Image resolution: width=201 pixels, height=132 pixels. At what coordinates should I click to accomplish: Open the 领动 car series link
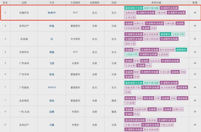[x=52, y=101]
